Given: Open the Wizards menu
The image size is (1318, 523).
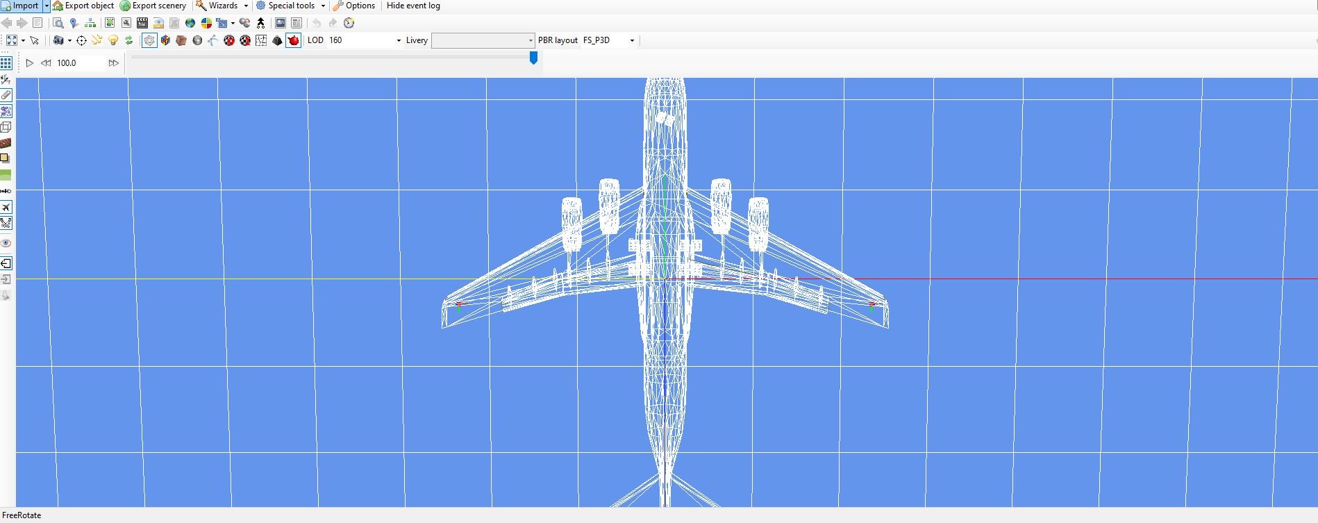Looking at the screenshot, I should [x=217, y=6].
